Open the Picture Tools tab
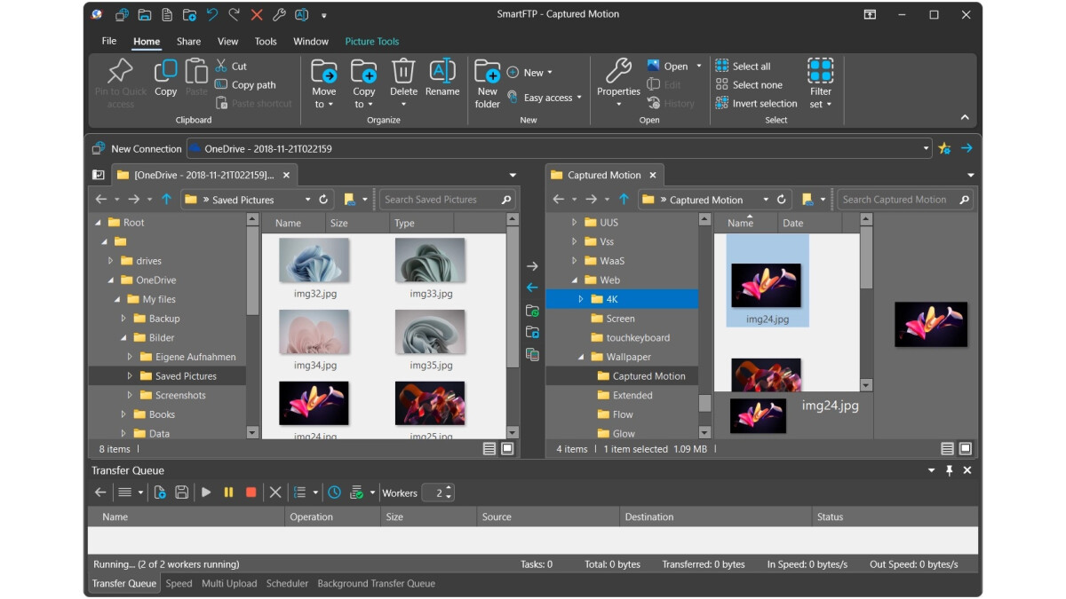Image resolution: width=1066 pixels, height=599 pixels. pyautogui.click(x=372, y=41)
